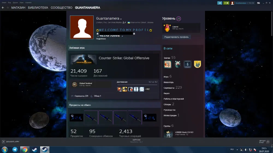The height and width of the screenshot is (153, 273).
Task: Click the second achievement icon
Action: coord(125,89)
